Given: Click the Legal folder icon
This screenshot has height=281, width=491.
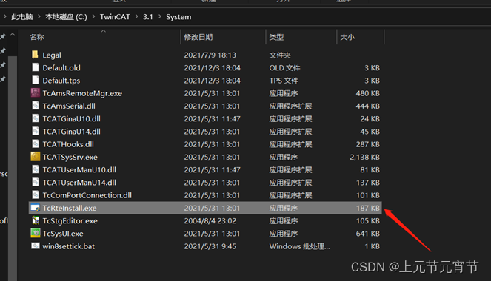Looking at the screenshot, I should pyautogui.click(x=35, y=55).
